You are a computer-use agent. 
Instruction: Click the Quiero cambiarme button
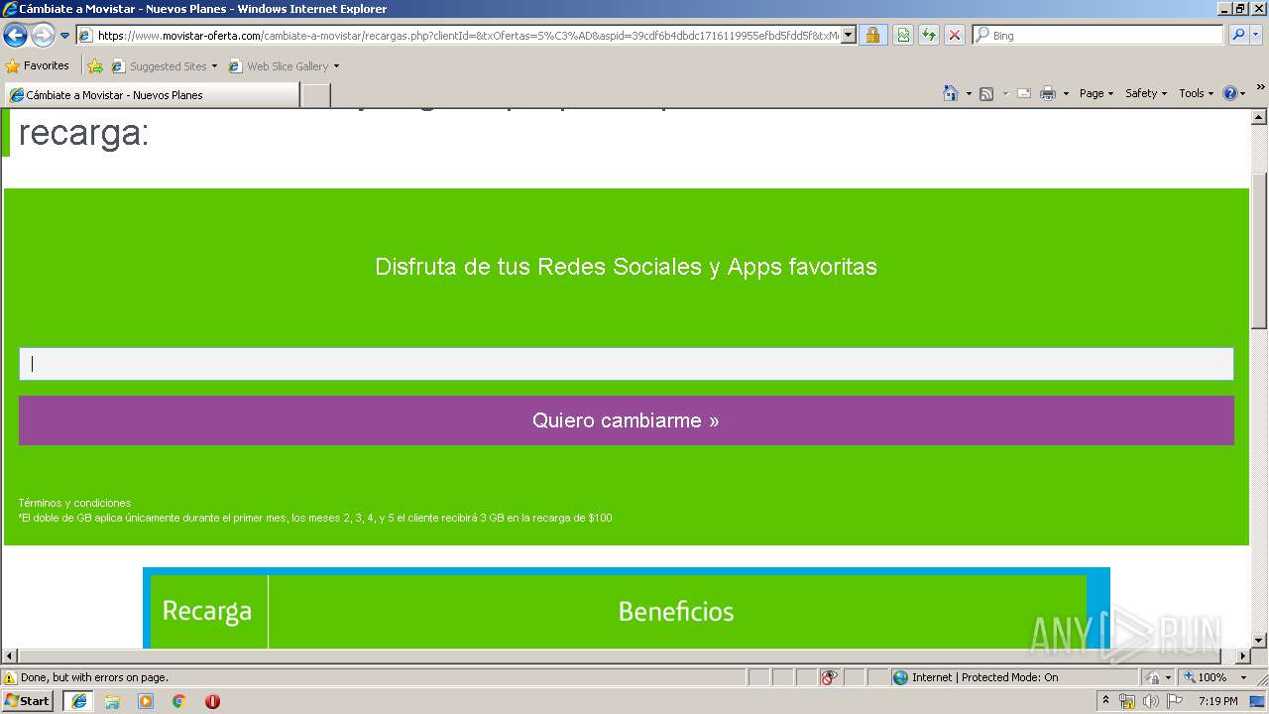(627, 420)
